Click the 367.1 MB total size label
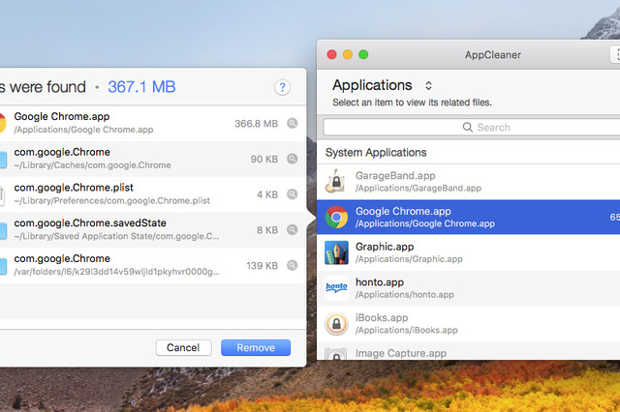 [141, 87]
